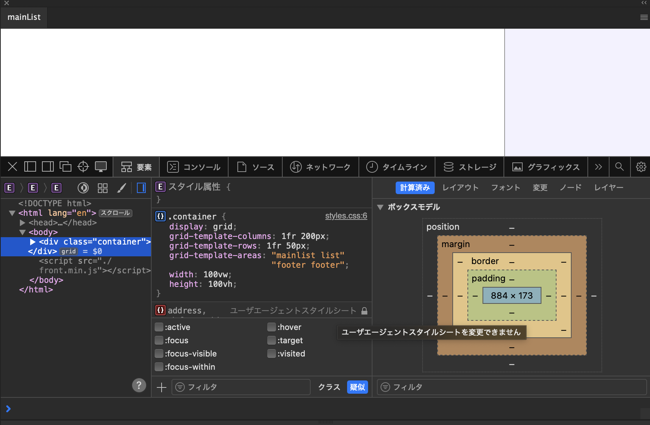The width and height of the screenshot is (650, 425).
Task: Switch to タイムライン tab
Action: click(x=397, y=167)
